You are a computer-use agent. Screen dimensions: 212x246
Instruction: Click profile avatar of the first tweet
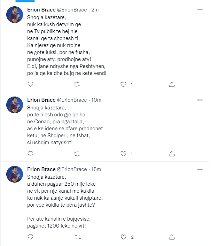(15, 15)
